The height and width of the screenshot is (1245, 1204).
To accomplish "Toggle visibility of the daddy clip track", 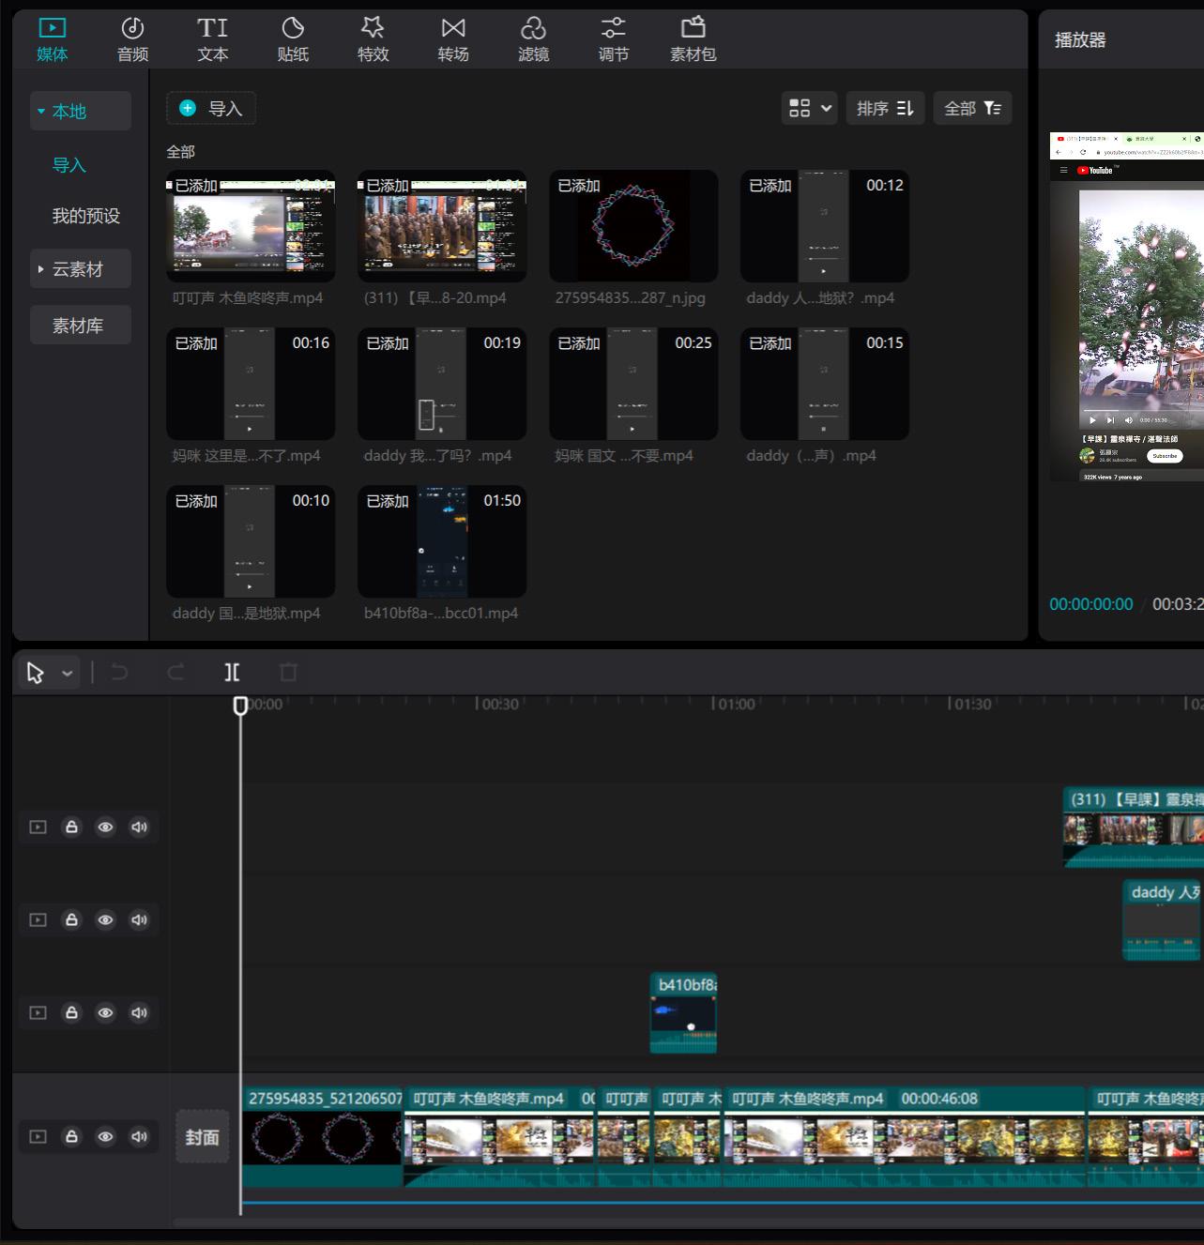I will pyautogui.click(x=105, y=919).
